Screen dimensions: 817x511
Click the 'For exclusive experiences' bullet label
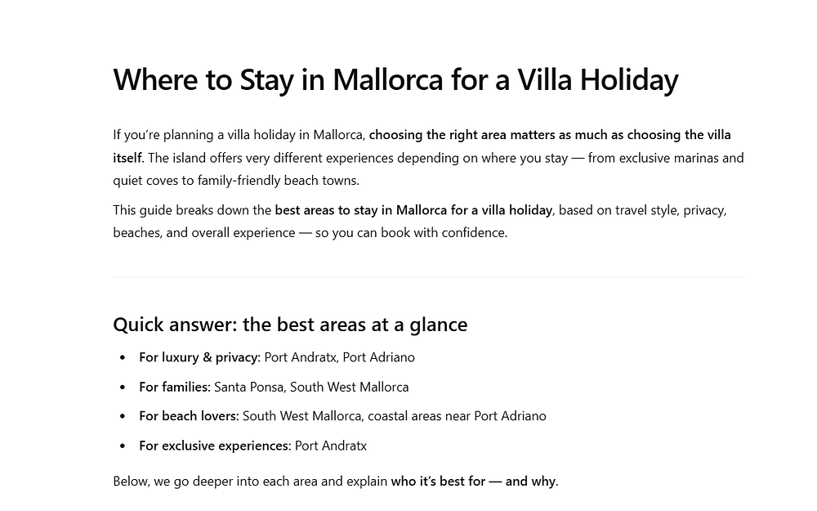[214, 446]
